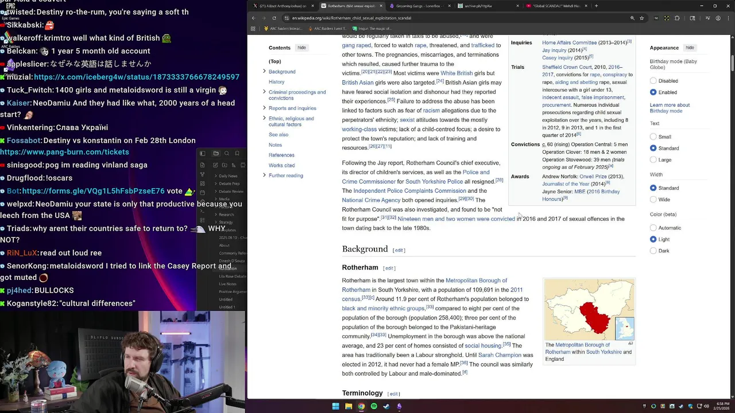Open ARC Raiders Interactive bookmark
Viewport: 735px width, 413px height.
[x=283, y=28]
